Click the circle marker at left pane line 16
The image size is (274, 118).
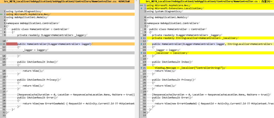pyautogui.click(x=1, y=62)
